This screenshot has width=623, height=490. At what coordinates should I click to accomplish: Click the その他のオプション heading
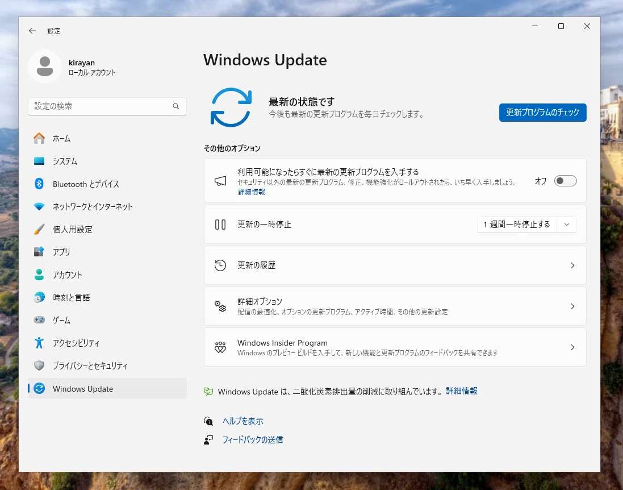pyautogui.click(x=232, y=148)
